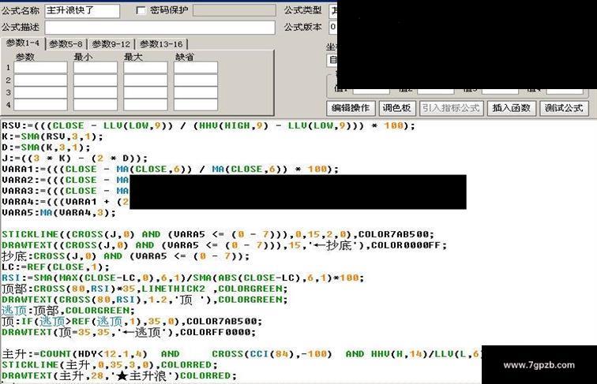Click the 缺省 field in row 3
The image size is (597, 384).
pos(196,92)
